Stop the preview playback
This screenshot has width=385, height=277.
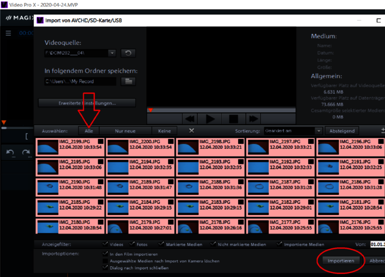click(234, 119)
